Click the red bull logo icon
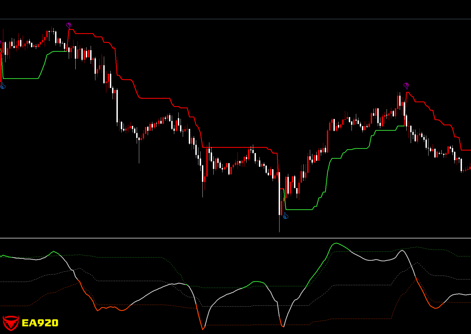Image resolution: width=471 pixels, height=334 pixels. (11, 323)
